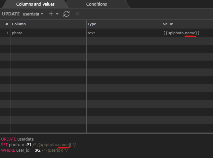This screenshot has width=213, height=158.
Task: Open the userdata table dropdown
Action: coord(33,14)
